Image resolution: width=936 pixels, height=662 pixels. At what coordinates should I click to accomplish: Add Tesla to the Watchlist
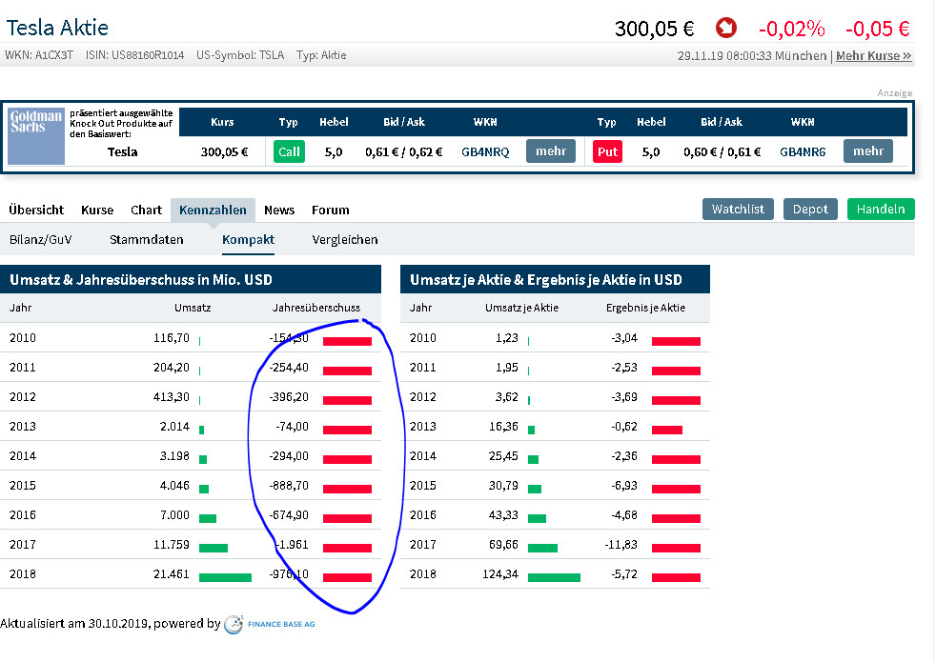738,210
